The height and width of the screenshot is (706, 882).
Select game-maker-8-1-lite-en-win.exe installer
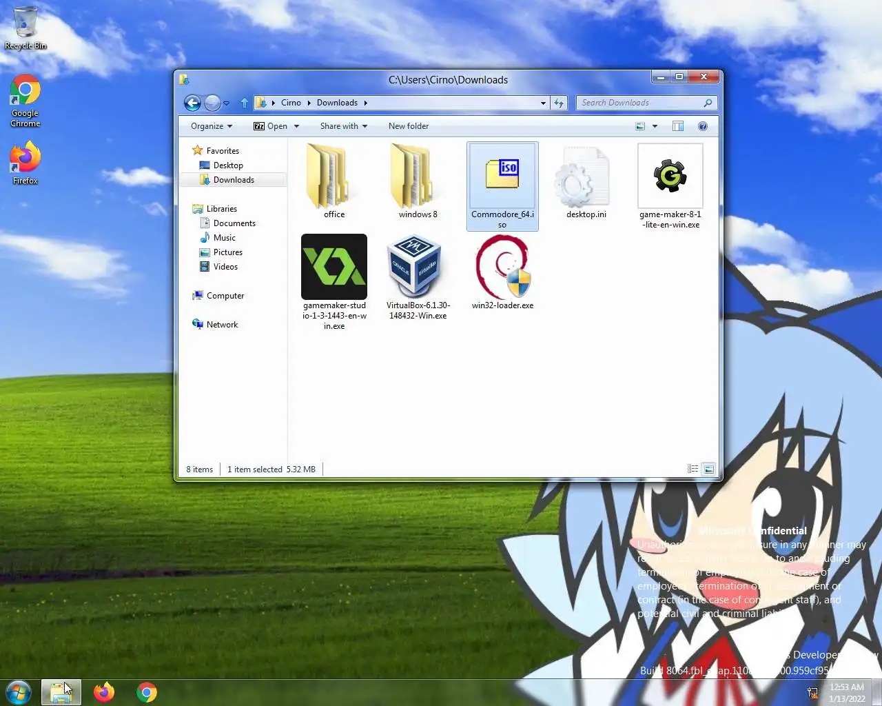pyautogui.click(x=670, y=186)
